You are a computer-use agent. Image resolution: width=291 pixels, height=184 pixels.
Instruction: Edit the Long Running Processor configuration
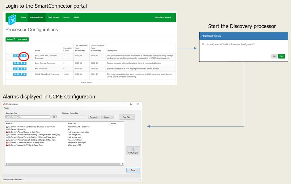[15, 63]
